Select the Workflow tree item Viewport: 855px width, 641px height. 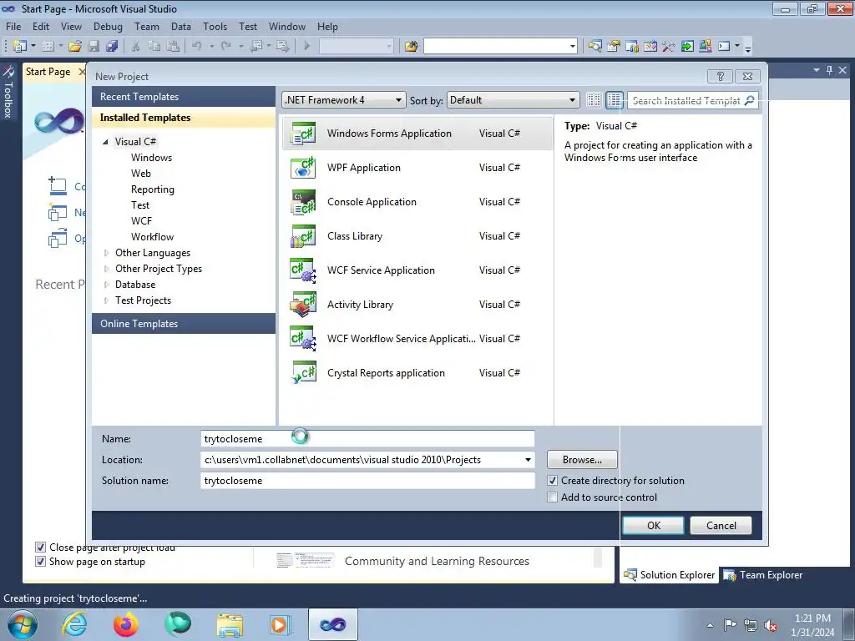tap(152, 237)
